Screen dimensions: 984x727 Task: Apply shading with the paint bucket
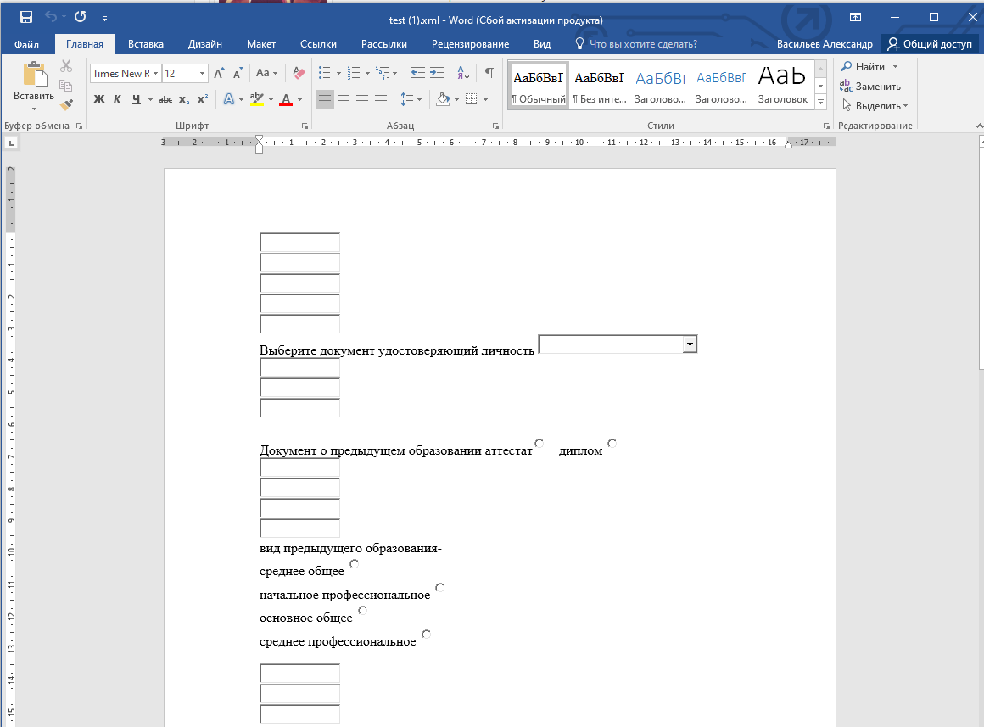tap(443, 99)
